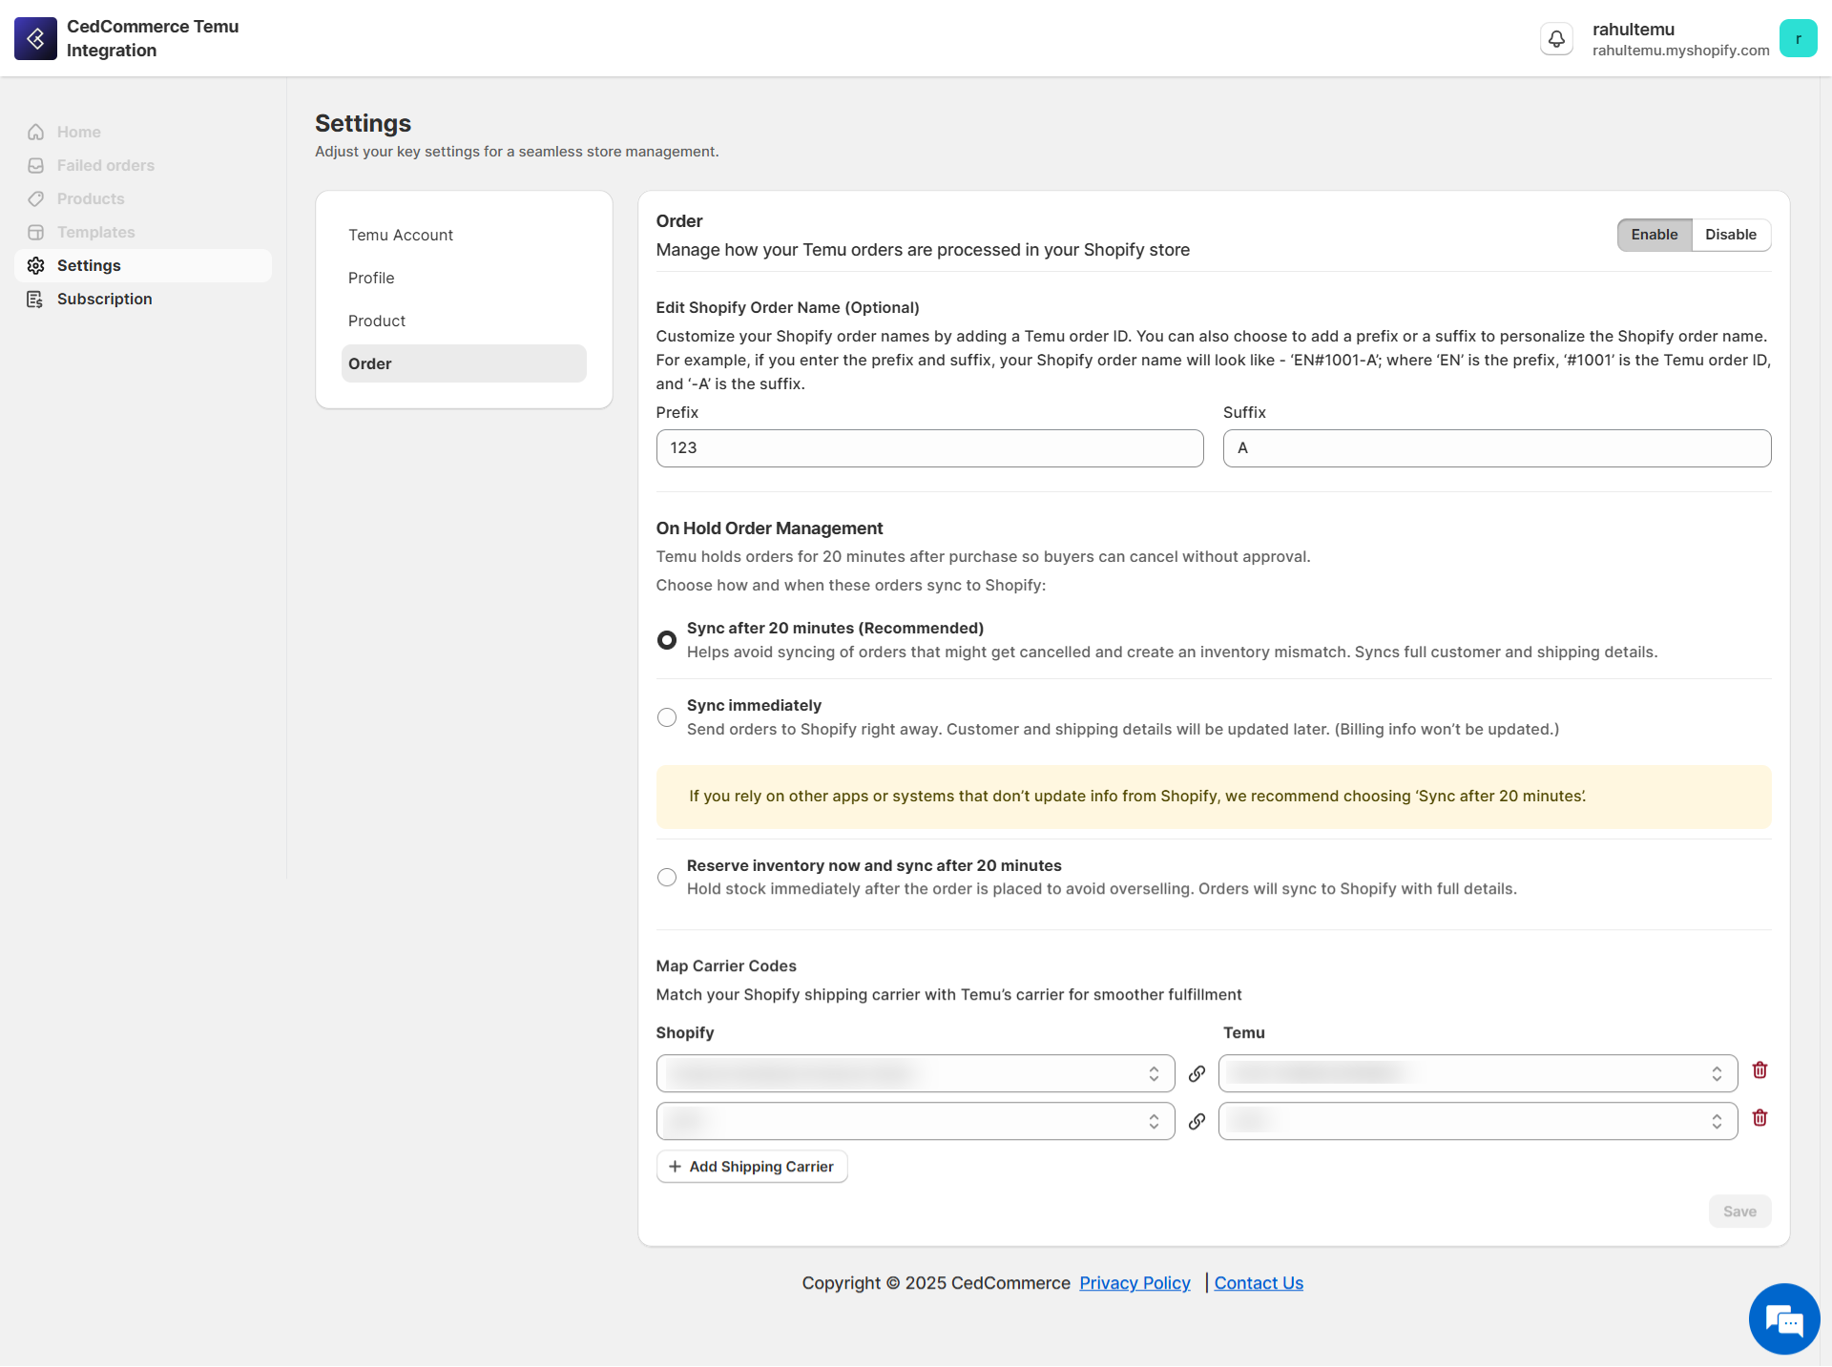
Task: Click the On Hold Order Management heading
Action: point(769,528)
